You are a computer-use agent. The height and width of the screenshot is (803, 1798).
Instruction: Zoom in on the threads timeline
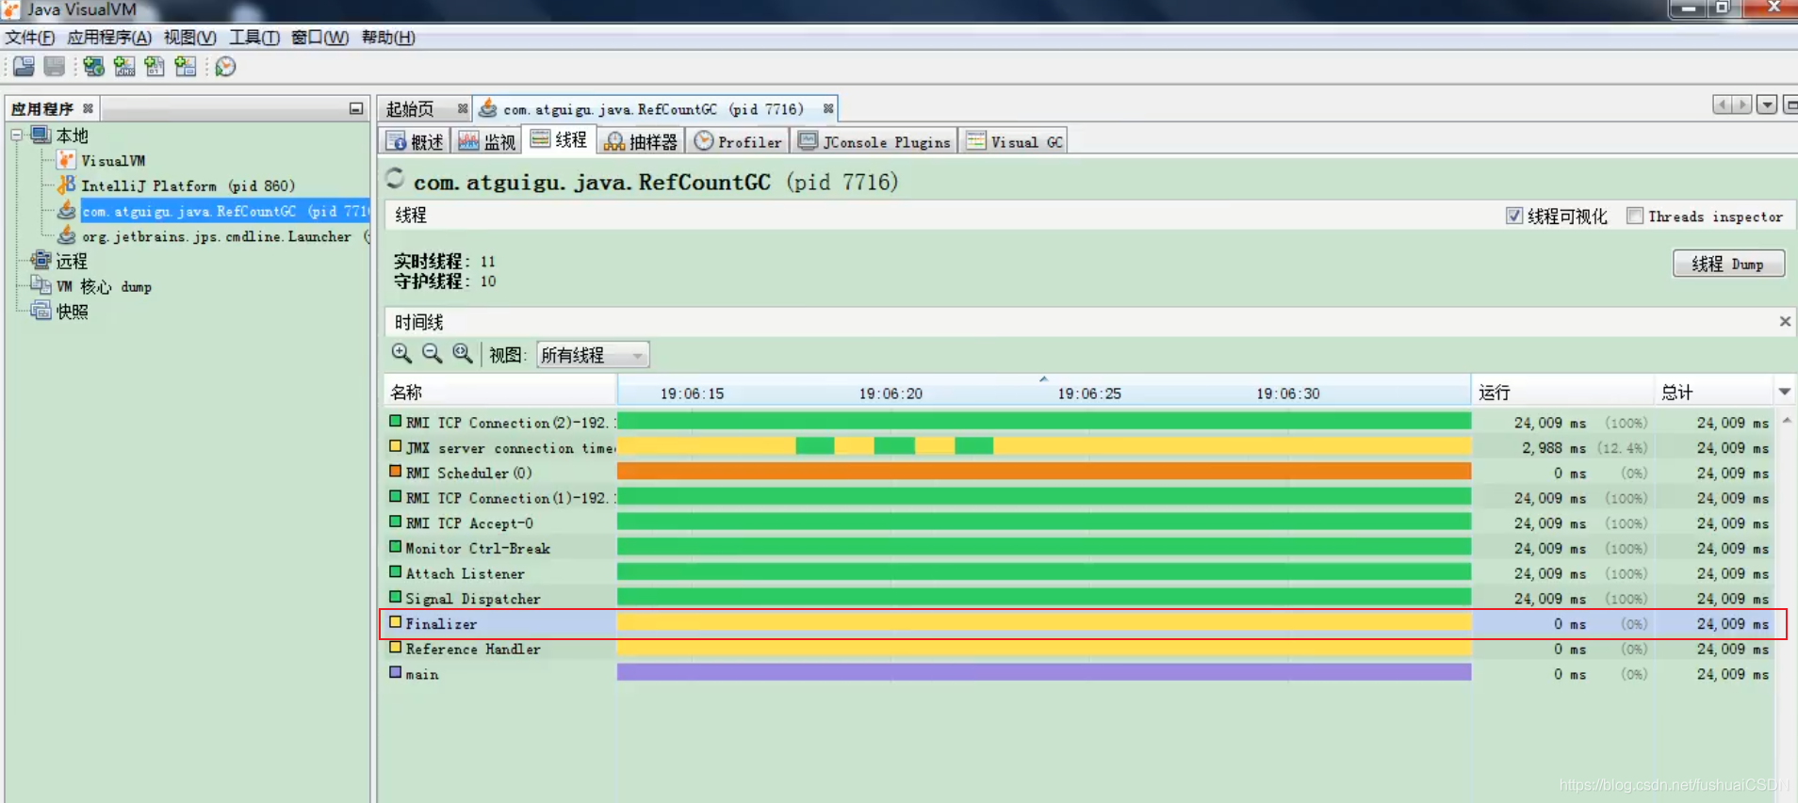pyautogui.click(x=401, y=354)
